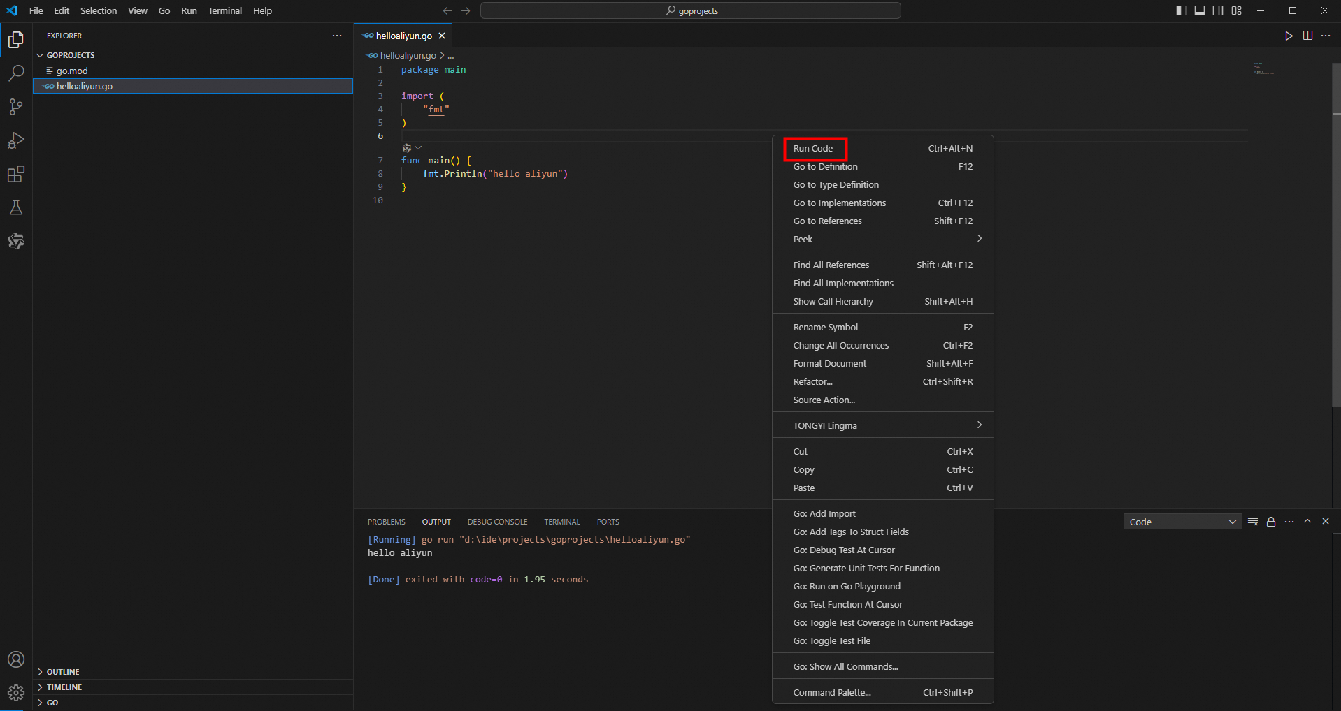Select Rename Symbol
Viewport: 1341px width, 711px height.
pyautogui.click(x=883, y=327)
